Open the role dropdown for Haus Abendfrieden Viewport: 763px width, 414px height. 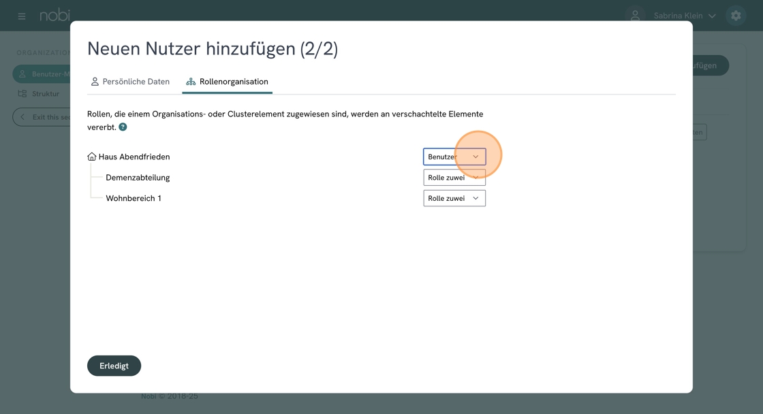(x=454, y=157)
